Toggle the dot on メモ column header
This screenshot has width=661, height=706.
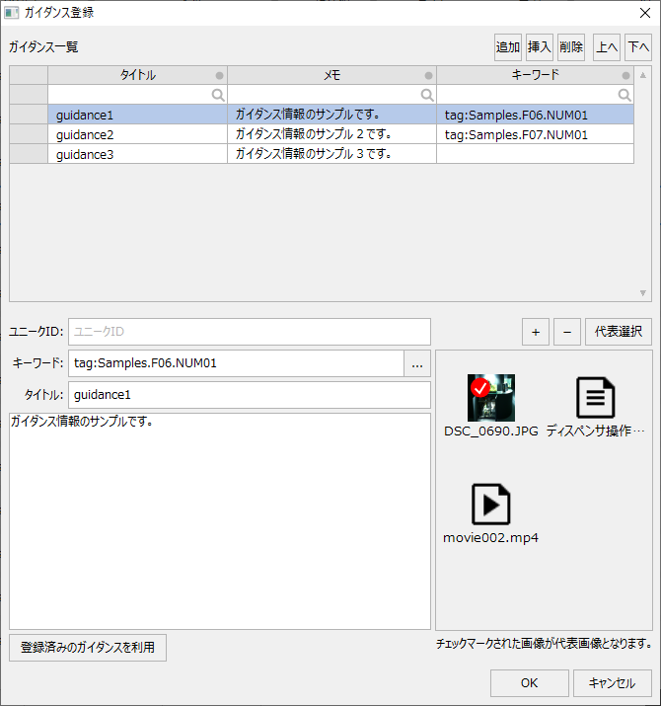[x=428, y=76]
